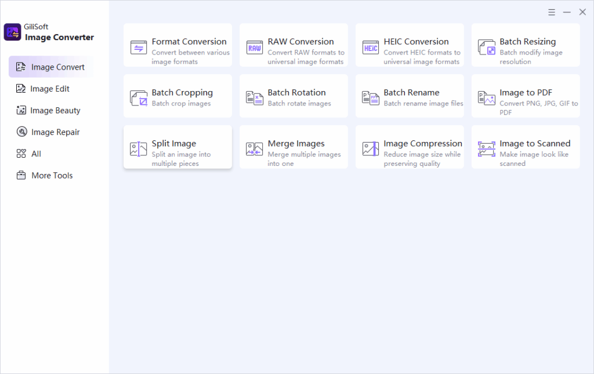The image size is (594, 374).
Task: Click 'Batch modify image resolution' description
Action: pos(531,57)
